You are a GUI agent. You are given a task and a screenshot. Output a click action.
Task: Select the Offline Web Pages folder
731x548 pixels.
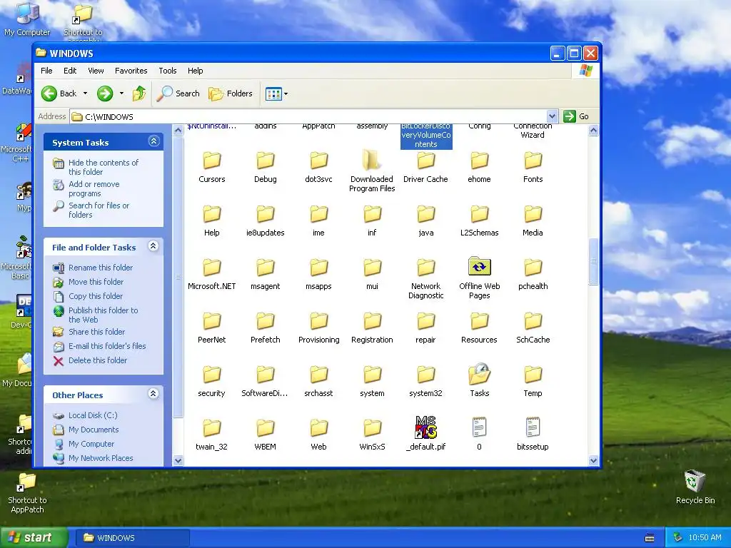point(479,278)
